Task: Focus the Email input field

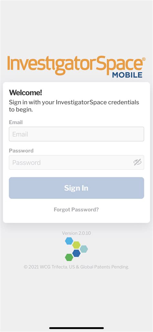Action: click(76, 134)
